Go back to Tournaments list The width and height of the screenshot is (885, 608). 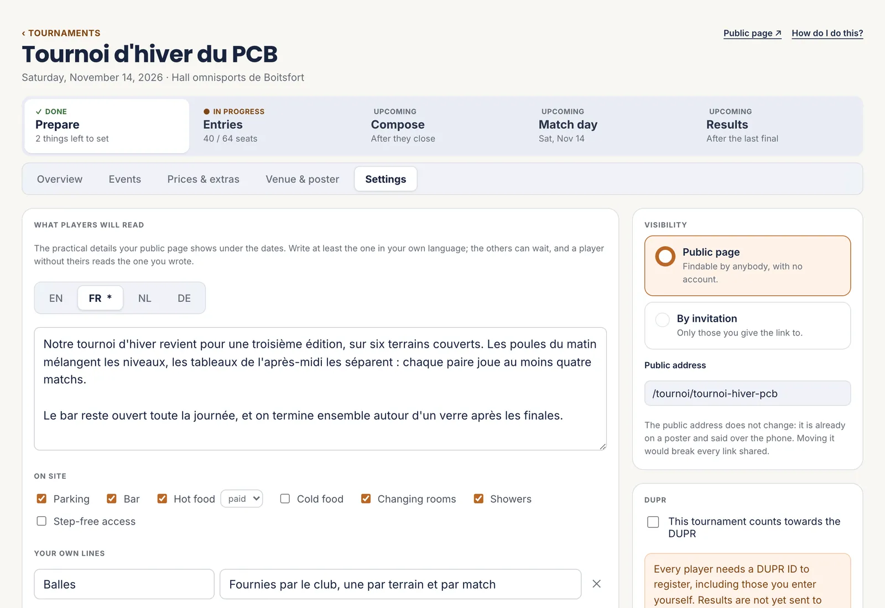coord(61,33)
